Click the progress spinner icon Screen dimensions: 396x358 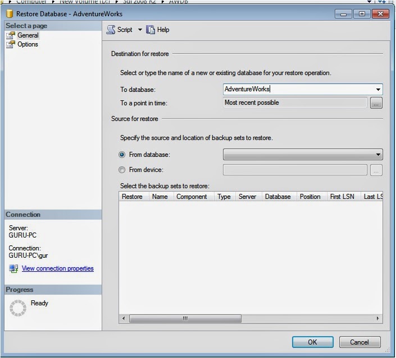(17, 308)
